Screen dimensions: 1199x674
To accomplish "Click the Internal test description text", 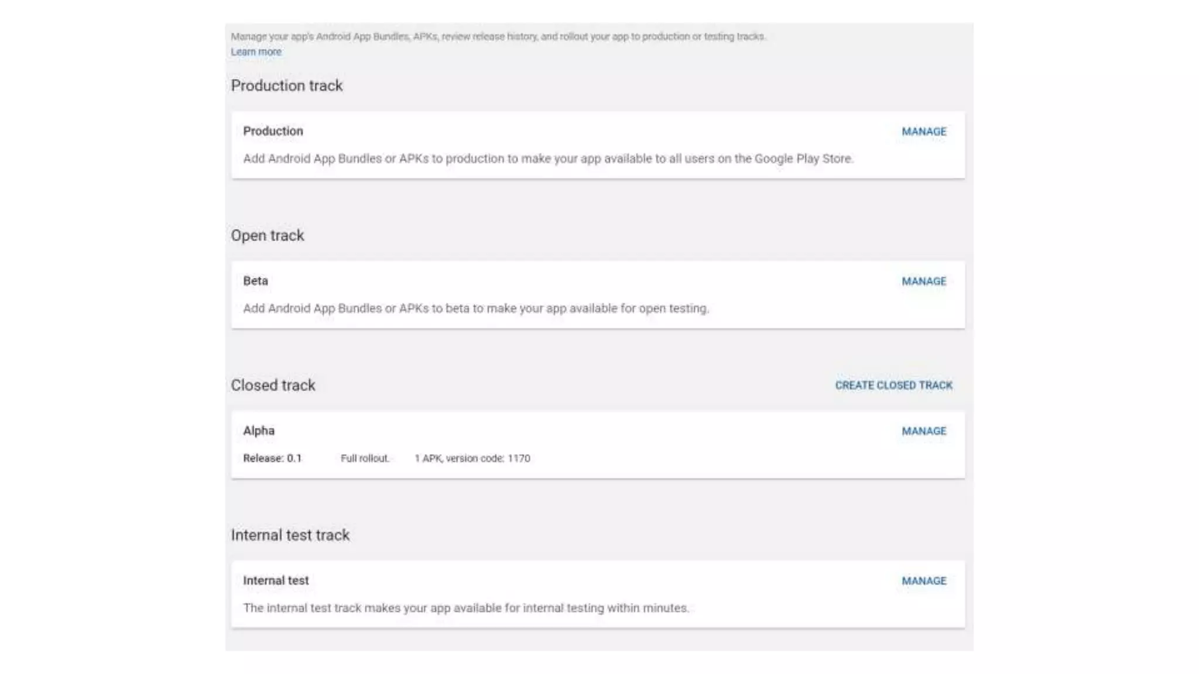I will point(465,608).
